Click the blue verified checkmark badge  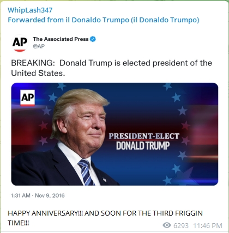pyautogui.click(x=93, y=39)
